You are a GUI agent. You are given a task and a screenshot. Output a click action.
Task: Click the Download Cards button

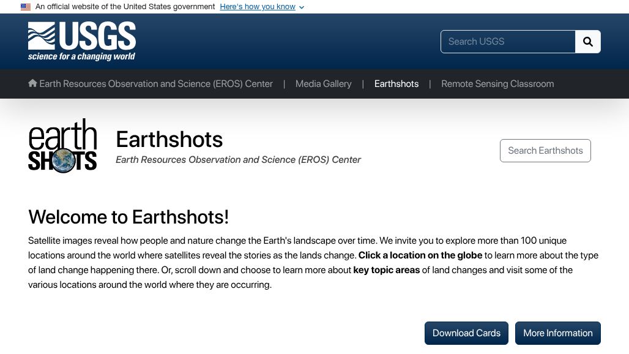pos(466,333)
